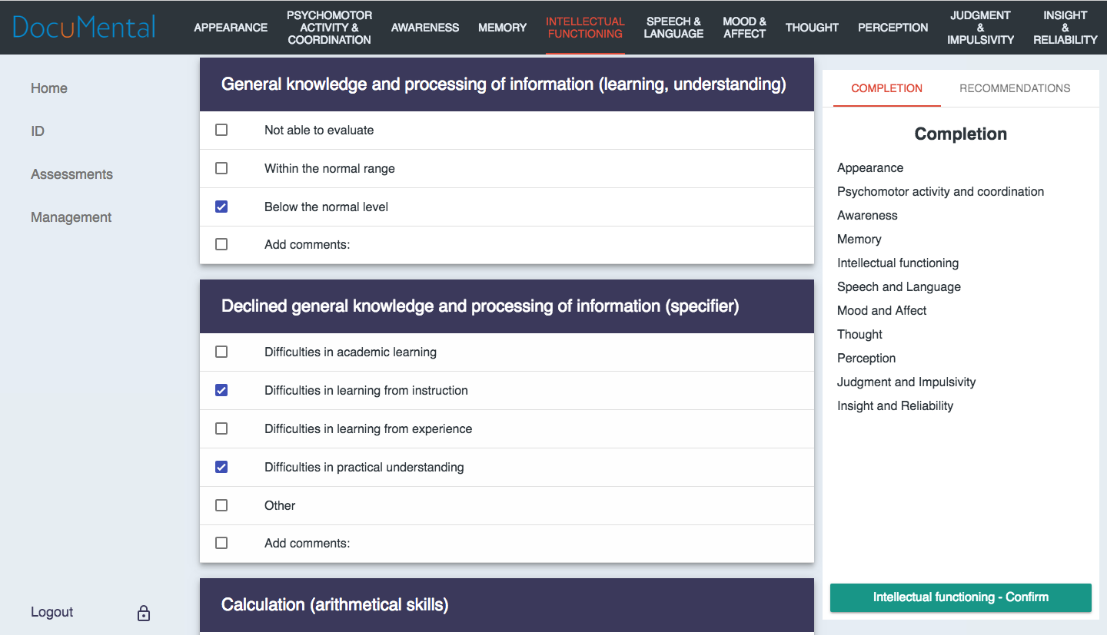The width and height of the screenshot is (1107, 635).
Task: Click 'Awareness' in Completion list
Action: (867, 216)
